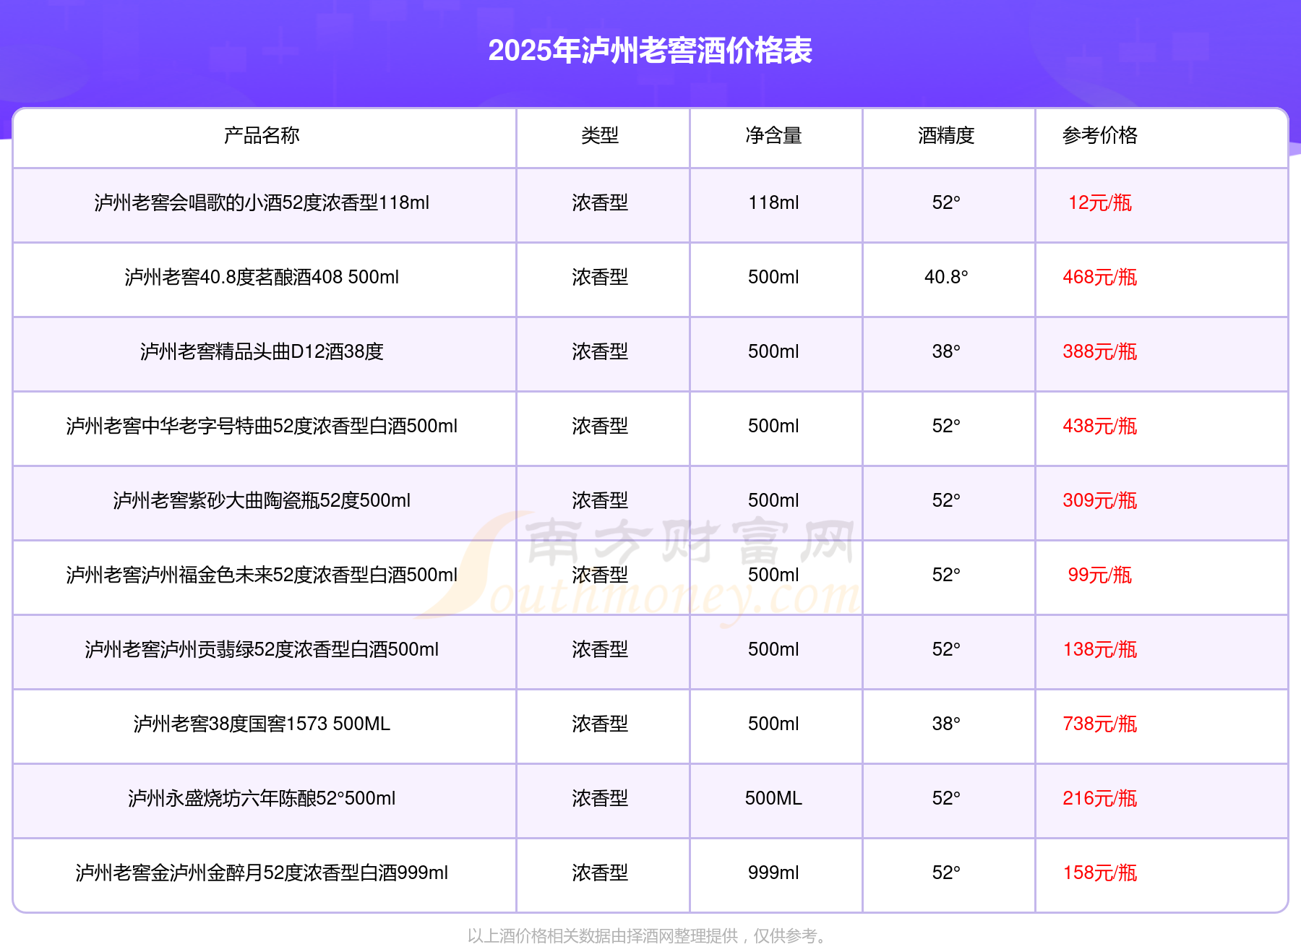Select the price 438元/瓶

coord(1100,426)
